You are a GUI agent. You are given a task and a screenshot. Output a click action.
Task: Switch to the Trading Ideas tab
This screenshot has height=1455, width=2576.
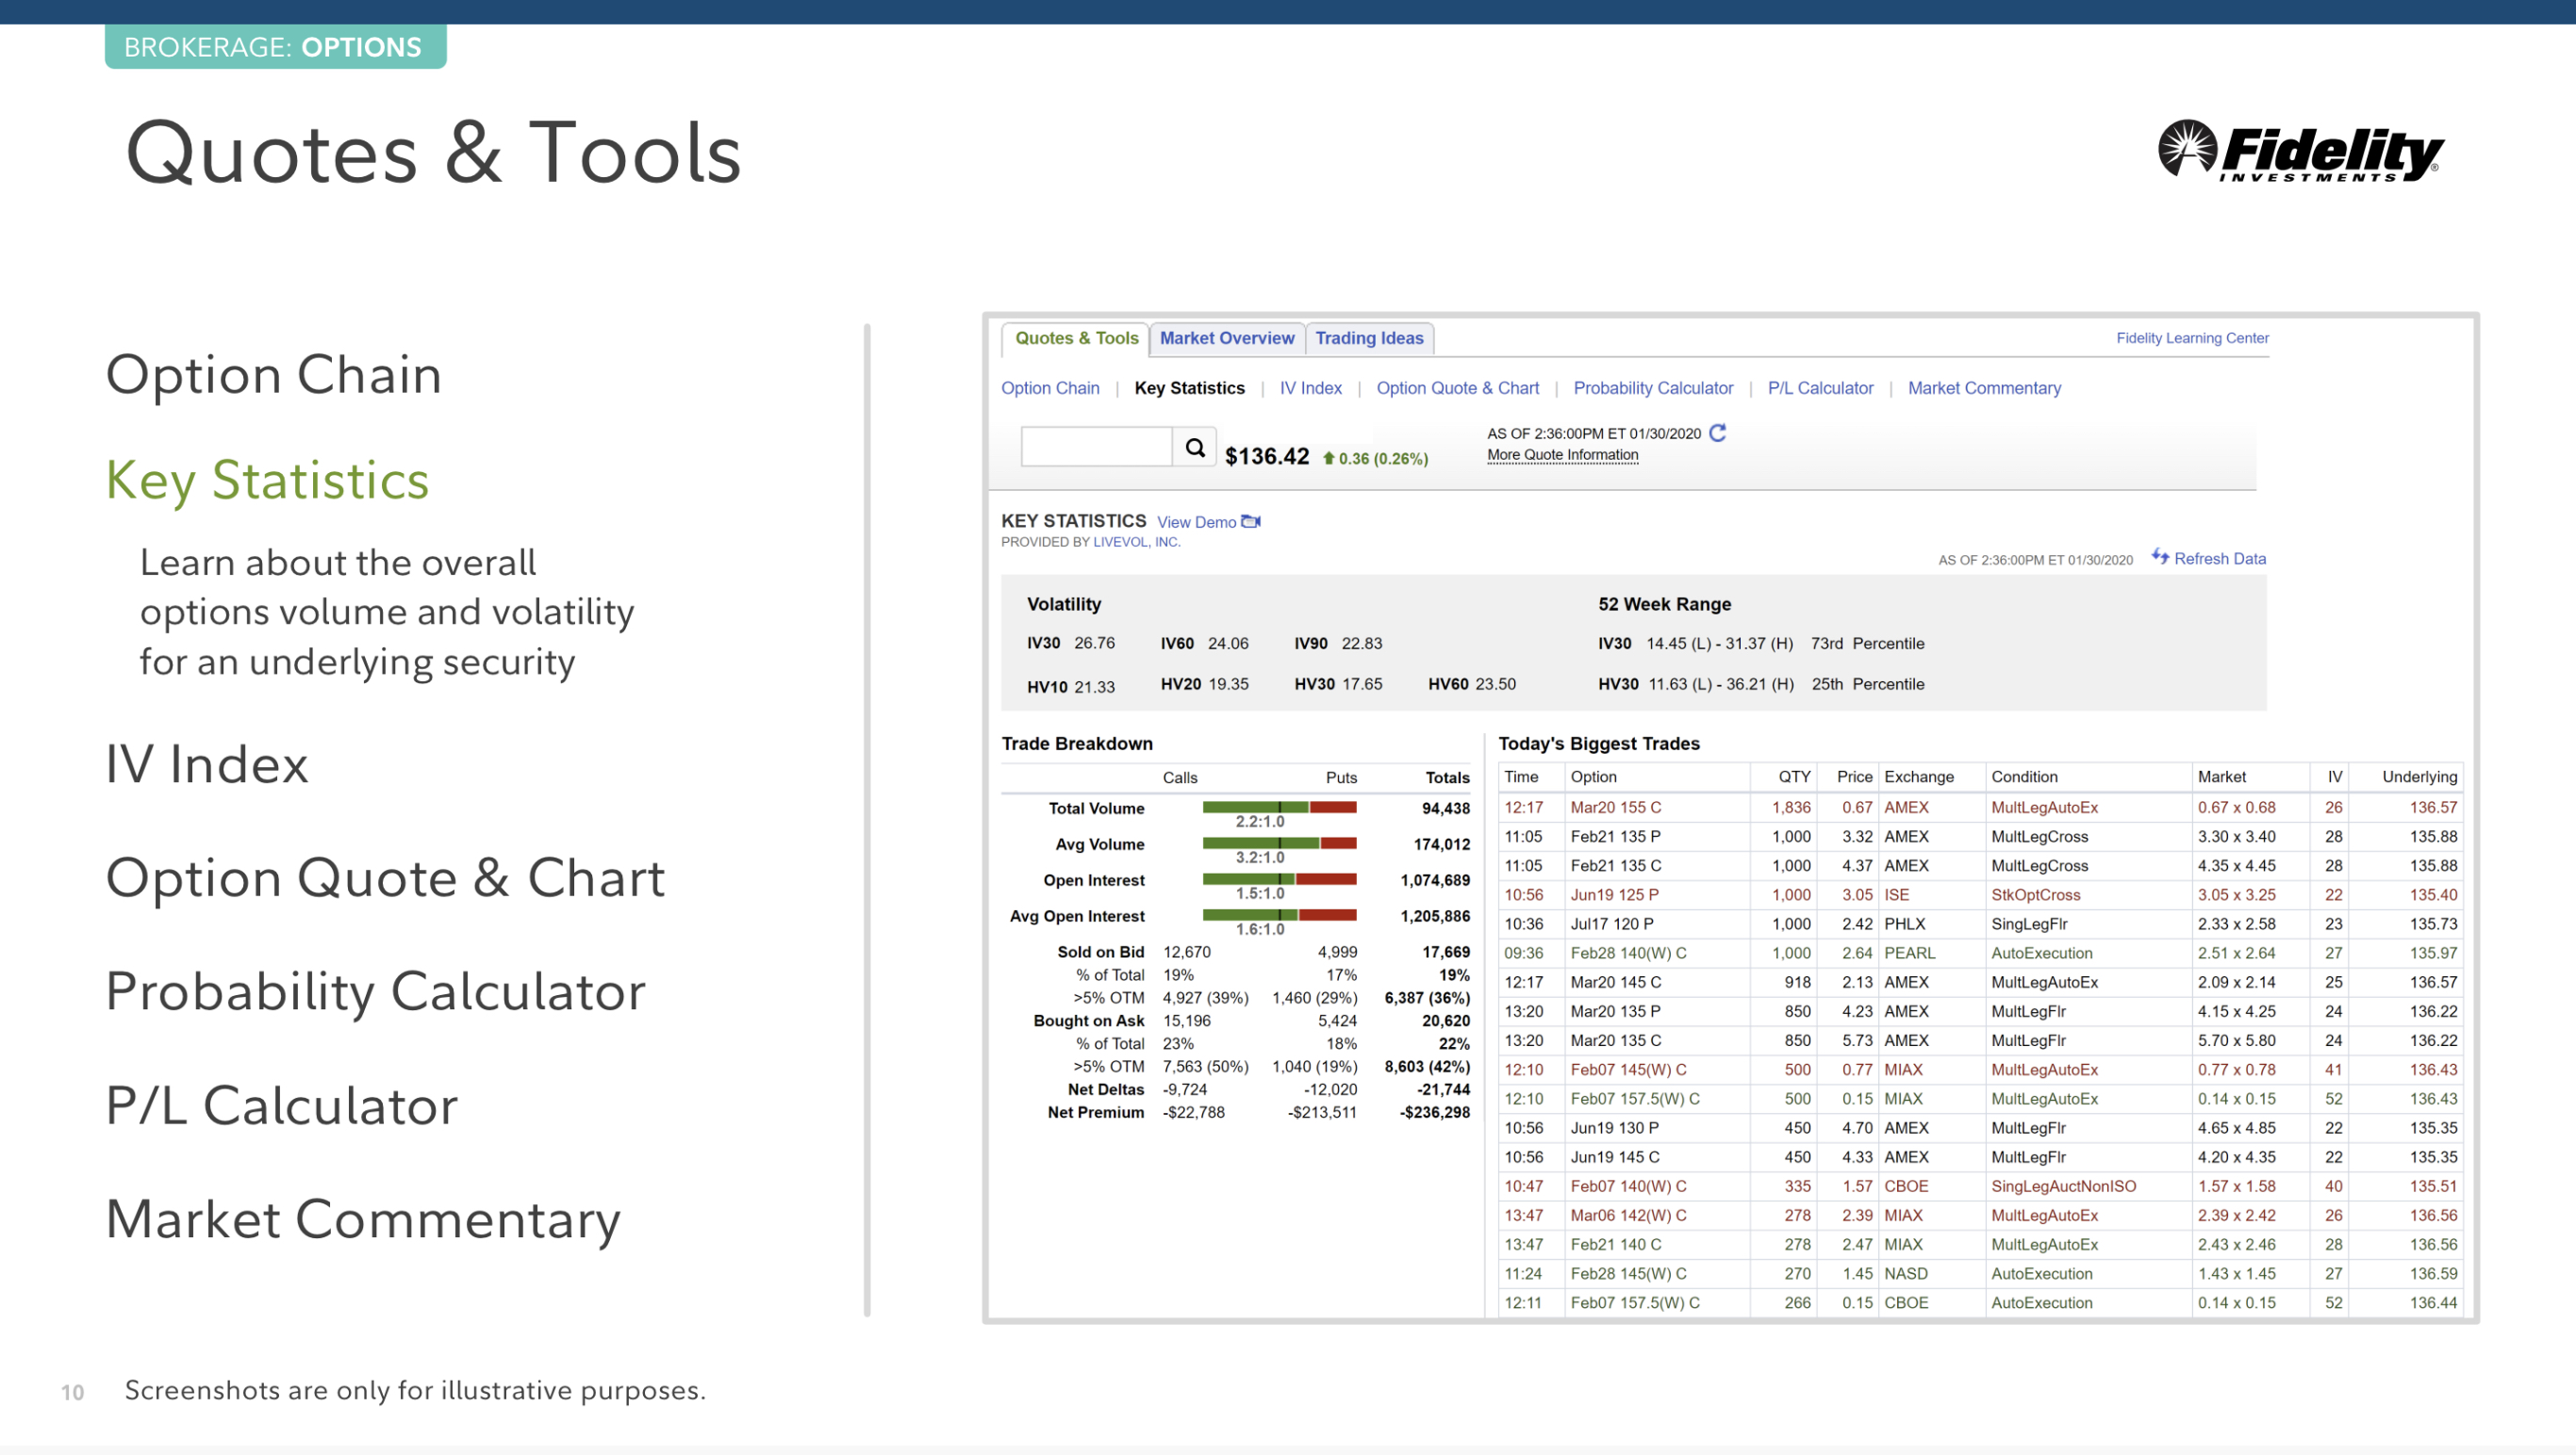tap(1368, 337)
